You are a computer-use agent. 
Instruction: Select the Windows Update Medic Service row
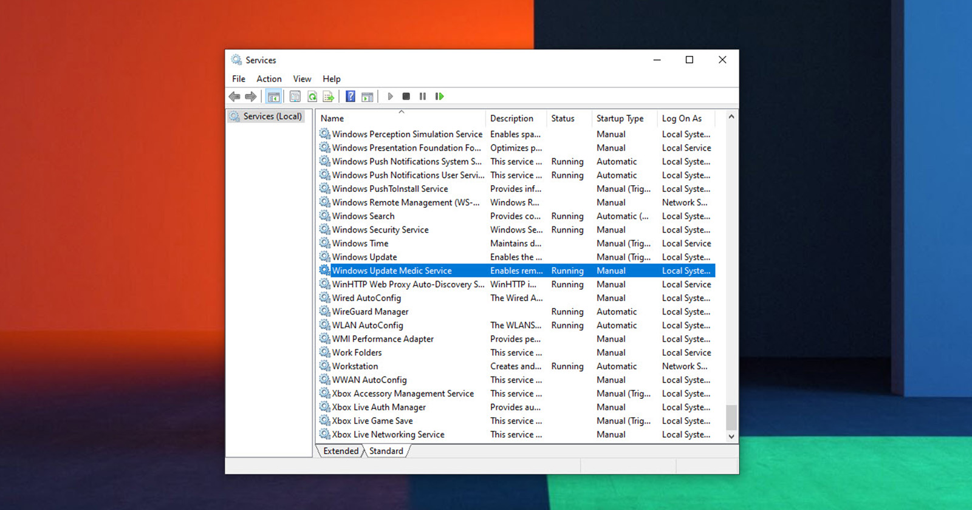click(516, 271)
